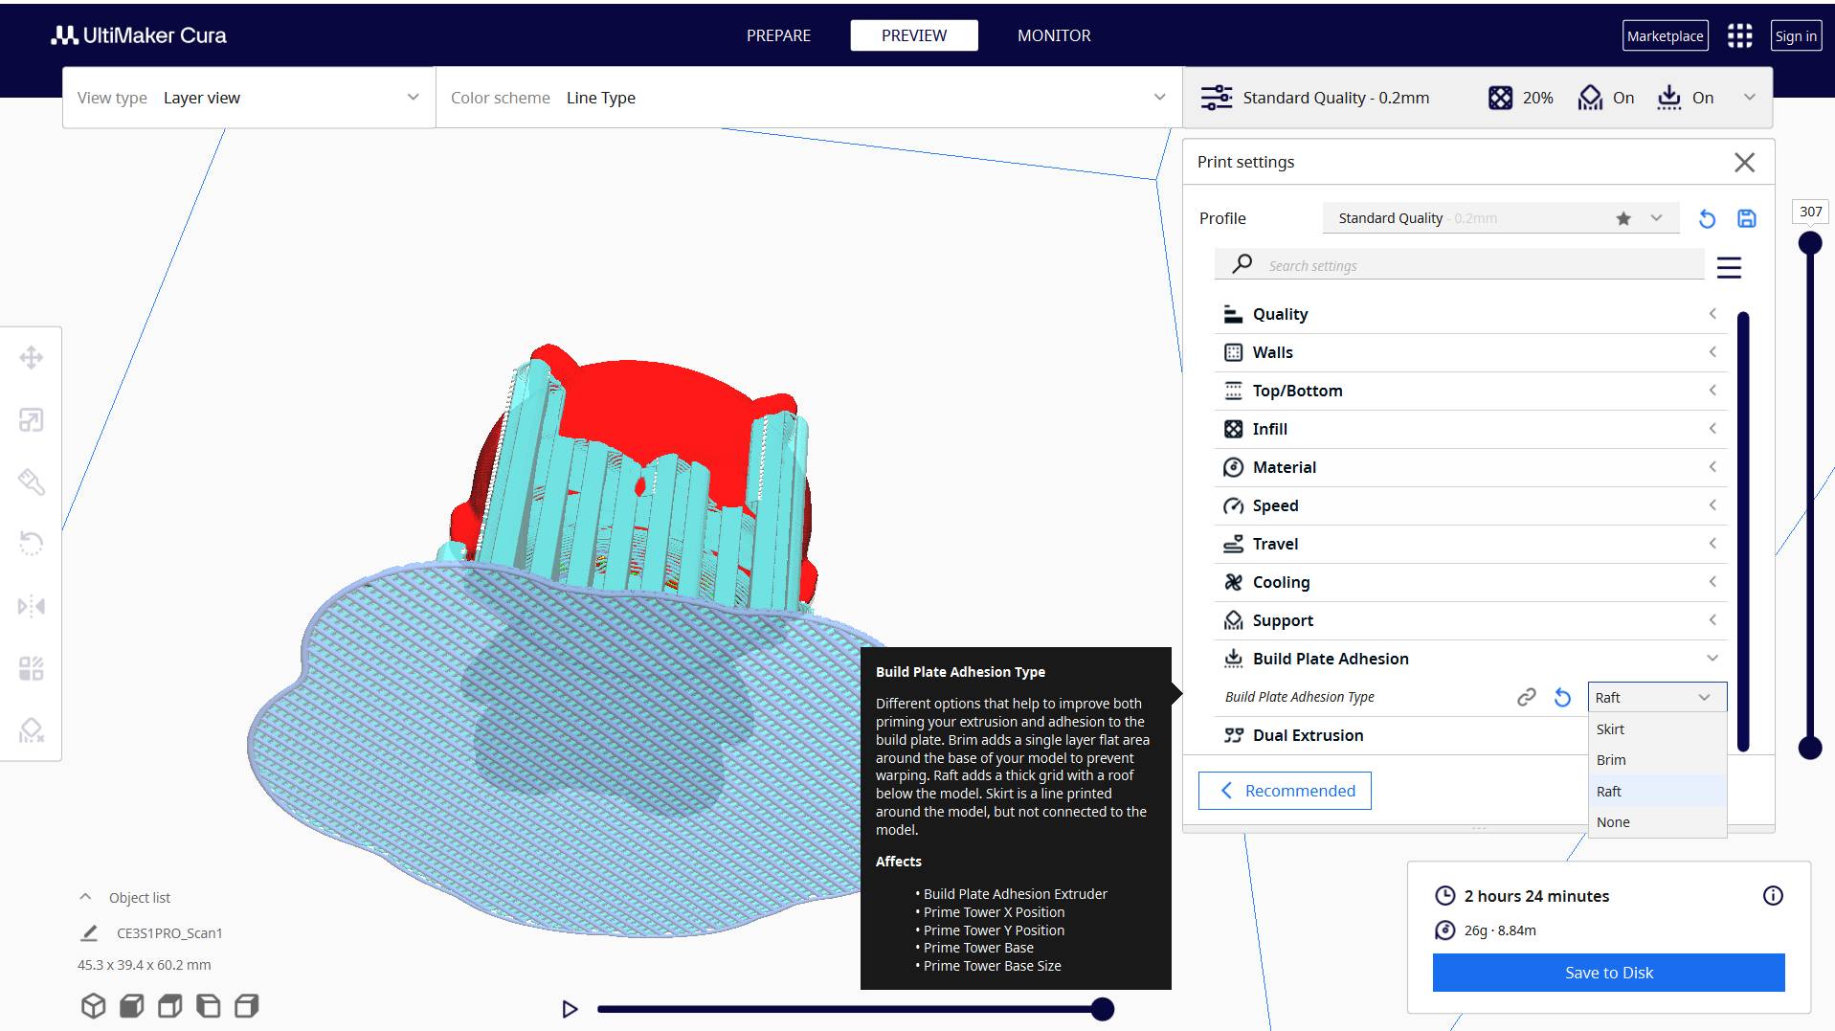Choose Brim adhesion type
This screenshot has width=1835, height=1031.
point(1657,760)
